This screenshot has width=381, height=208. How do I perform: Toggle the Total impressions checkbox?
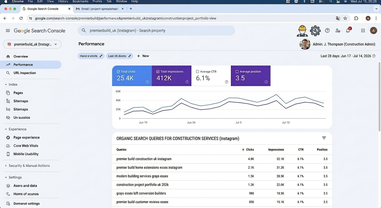point(158,72)
